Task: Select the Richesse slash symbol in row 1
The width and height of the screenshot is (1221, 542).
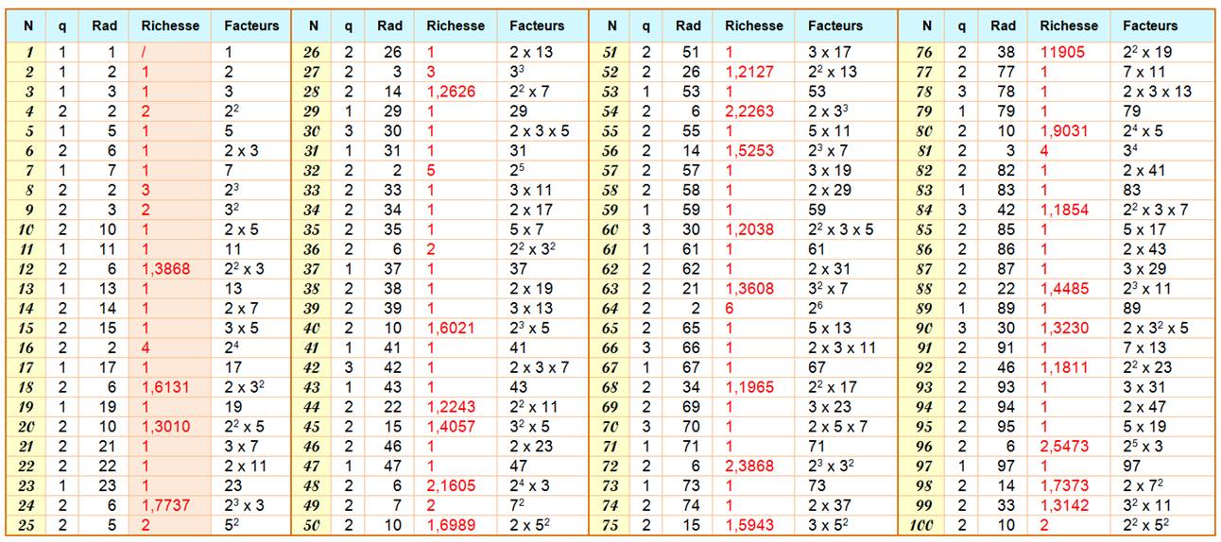Action: pos(145,53)
